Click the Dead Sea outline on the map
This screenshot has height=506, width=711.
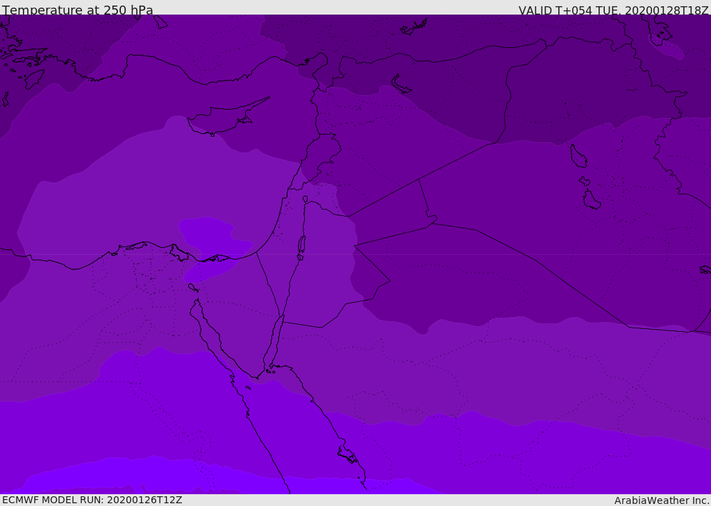coord(301,247)
